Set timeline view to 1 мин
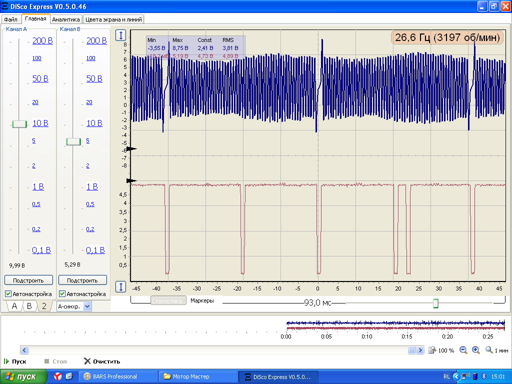Image resolution: width=512 pixels, height=384 pixels. pyautogui.click(x=497, y=350)
